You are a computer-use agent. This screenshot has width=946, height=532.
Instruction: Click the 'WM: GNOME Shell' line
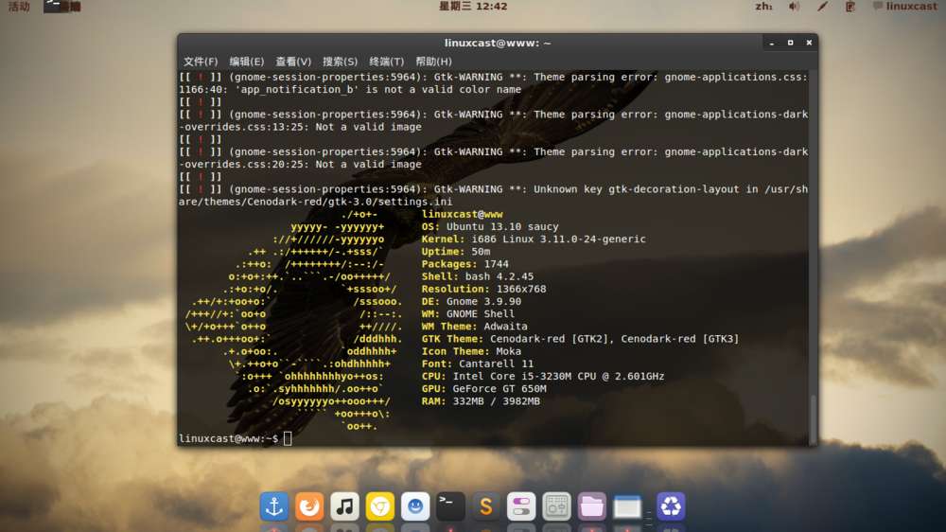[x=467, y=314]
